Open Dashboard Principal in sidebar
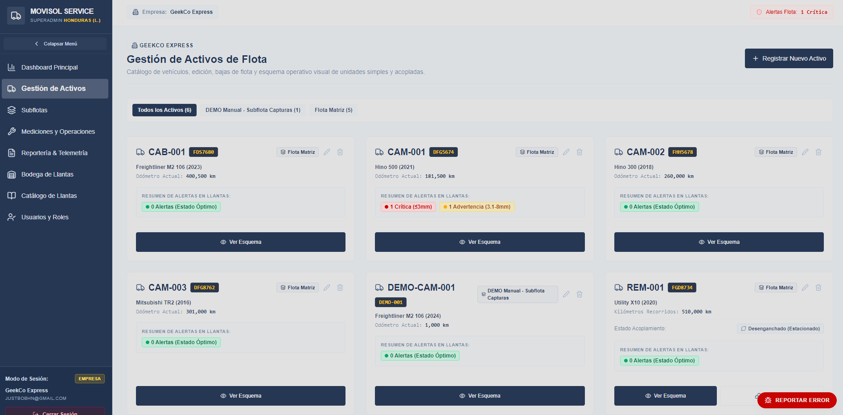The height and width of the screenshot is (415, 843). tap(55, 67)
